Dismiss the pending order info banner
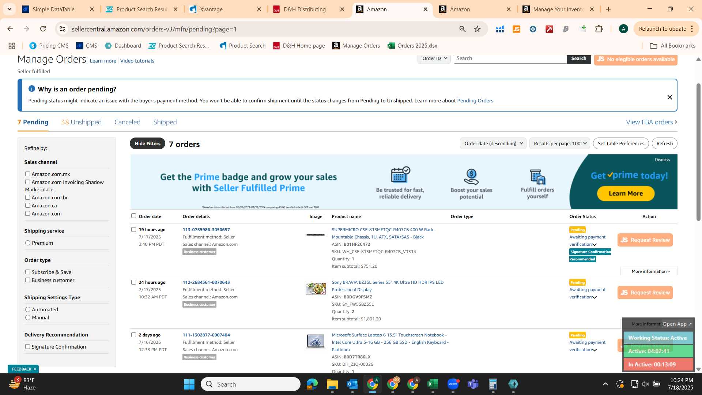 pyautogui.click(x=669, y=97)
